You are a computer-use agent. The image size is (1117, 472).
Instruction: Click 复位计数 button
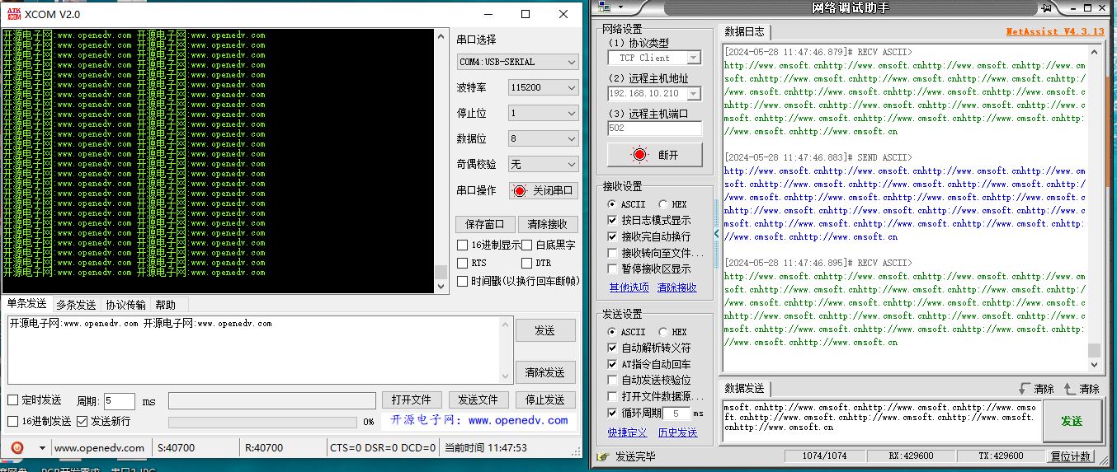coord(1071,456)
